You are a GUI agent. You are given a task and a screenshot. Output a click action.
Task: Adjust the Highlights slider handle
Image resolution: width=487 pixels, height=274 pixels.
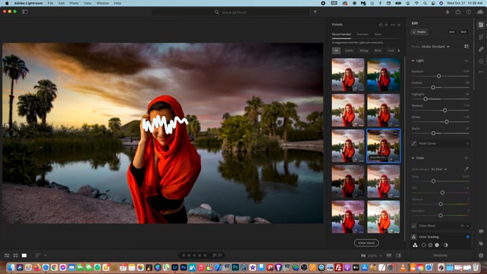425,99
